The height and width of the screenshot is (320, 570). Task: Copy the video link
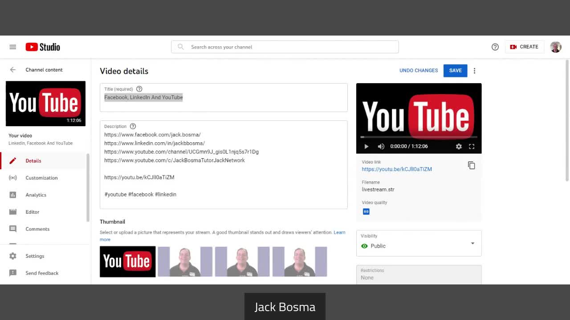point(472,165)
